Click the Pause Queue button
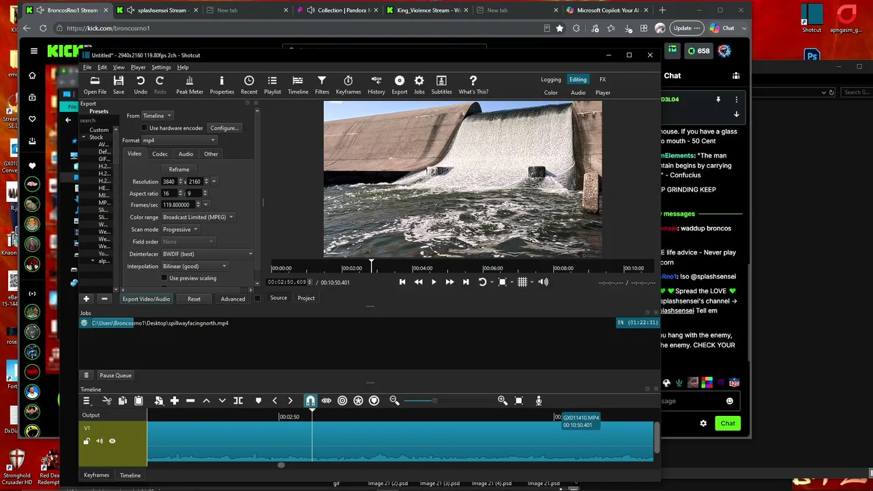Screen dimensions: 873x491 tap(115, 376)
